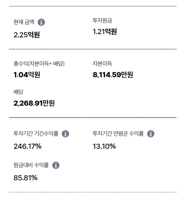Select the 1.21억원 principal value

[x=105, y=32]
